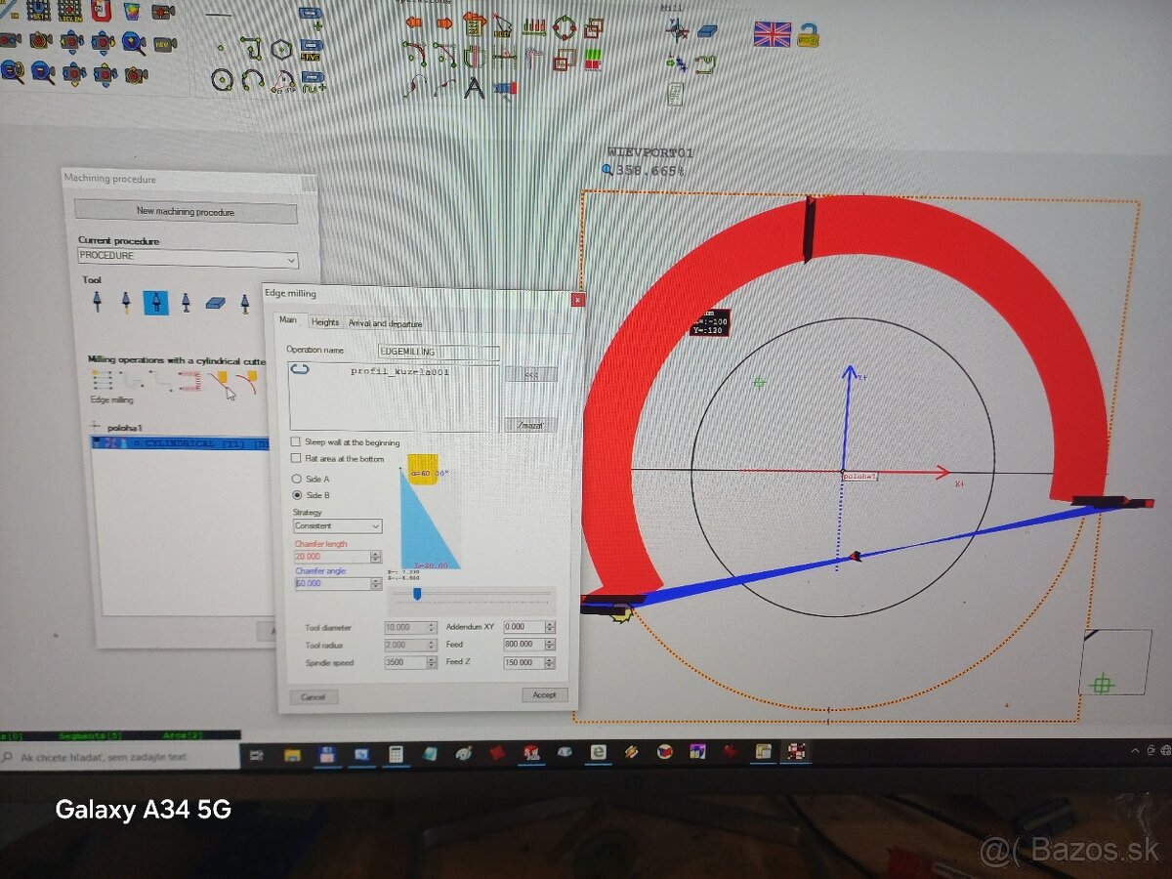Click the parallel-lines milling operation icon
Viewport: 1172px width, 879px height.
[102, 378]
